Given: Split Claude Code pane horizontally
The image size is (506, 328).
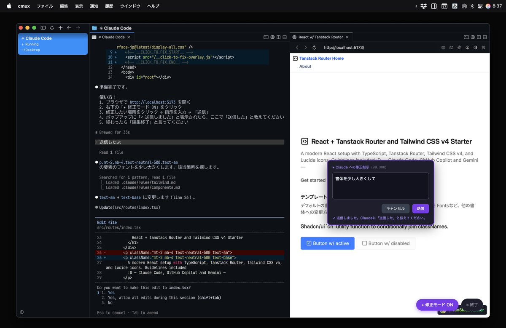Looking at the screenshot, I should pyautogui.click(x=285, y=37).
